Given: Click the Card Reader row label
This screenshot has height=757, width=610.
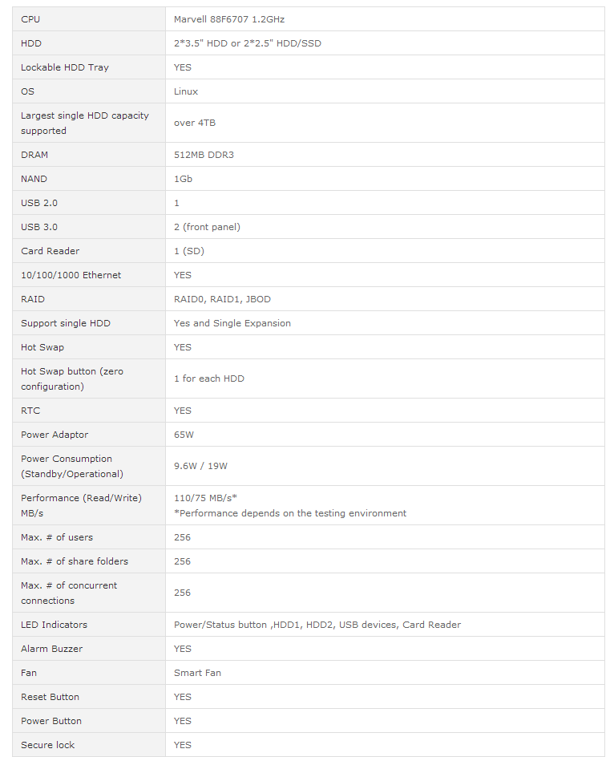Looking at the screenshot, I should (50, 251).
